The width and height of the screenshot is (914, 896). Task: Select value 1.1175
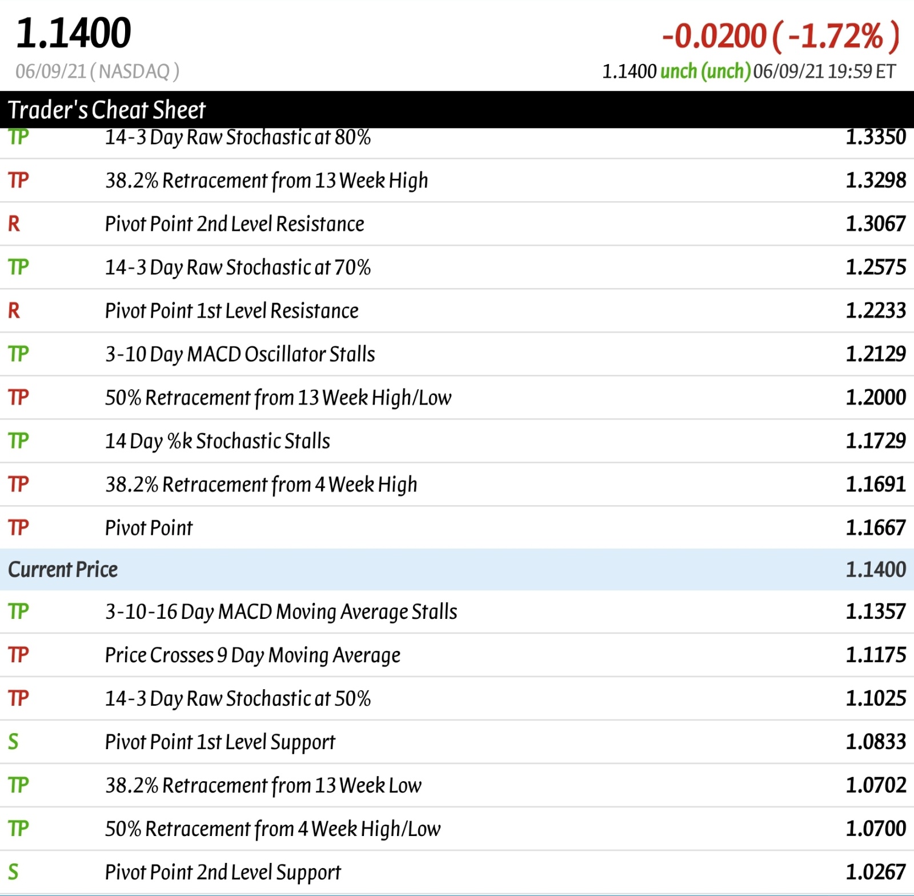pyautogui.click(x=875, y=655)
